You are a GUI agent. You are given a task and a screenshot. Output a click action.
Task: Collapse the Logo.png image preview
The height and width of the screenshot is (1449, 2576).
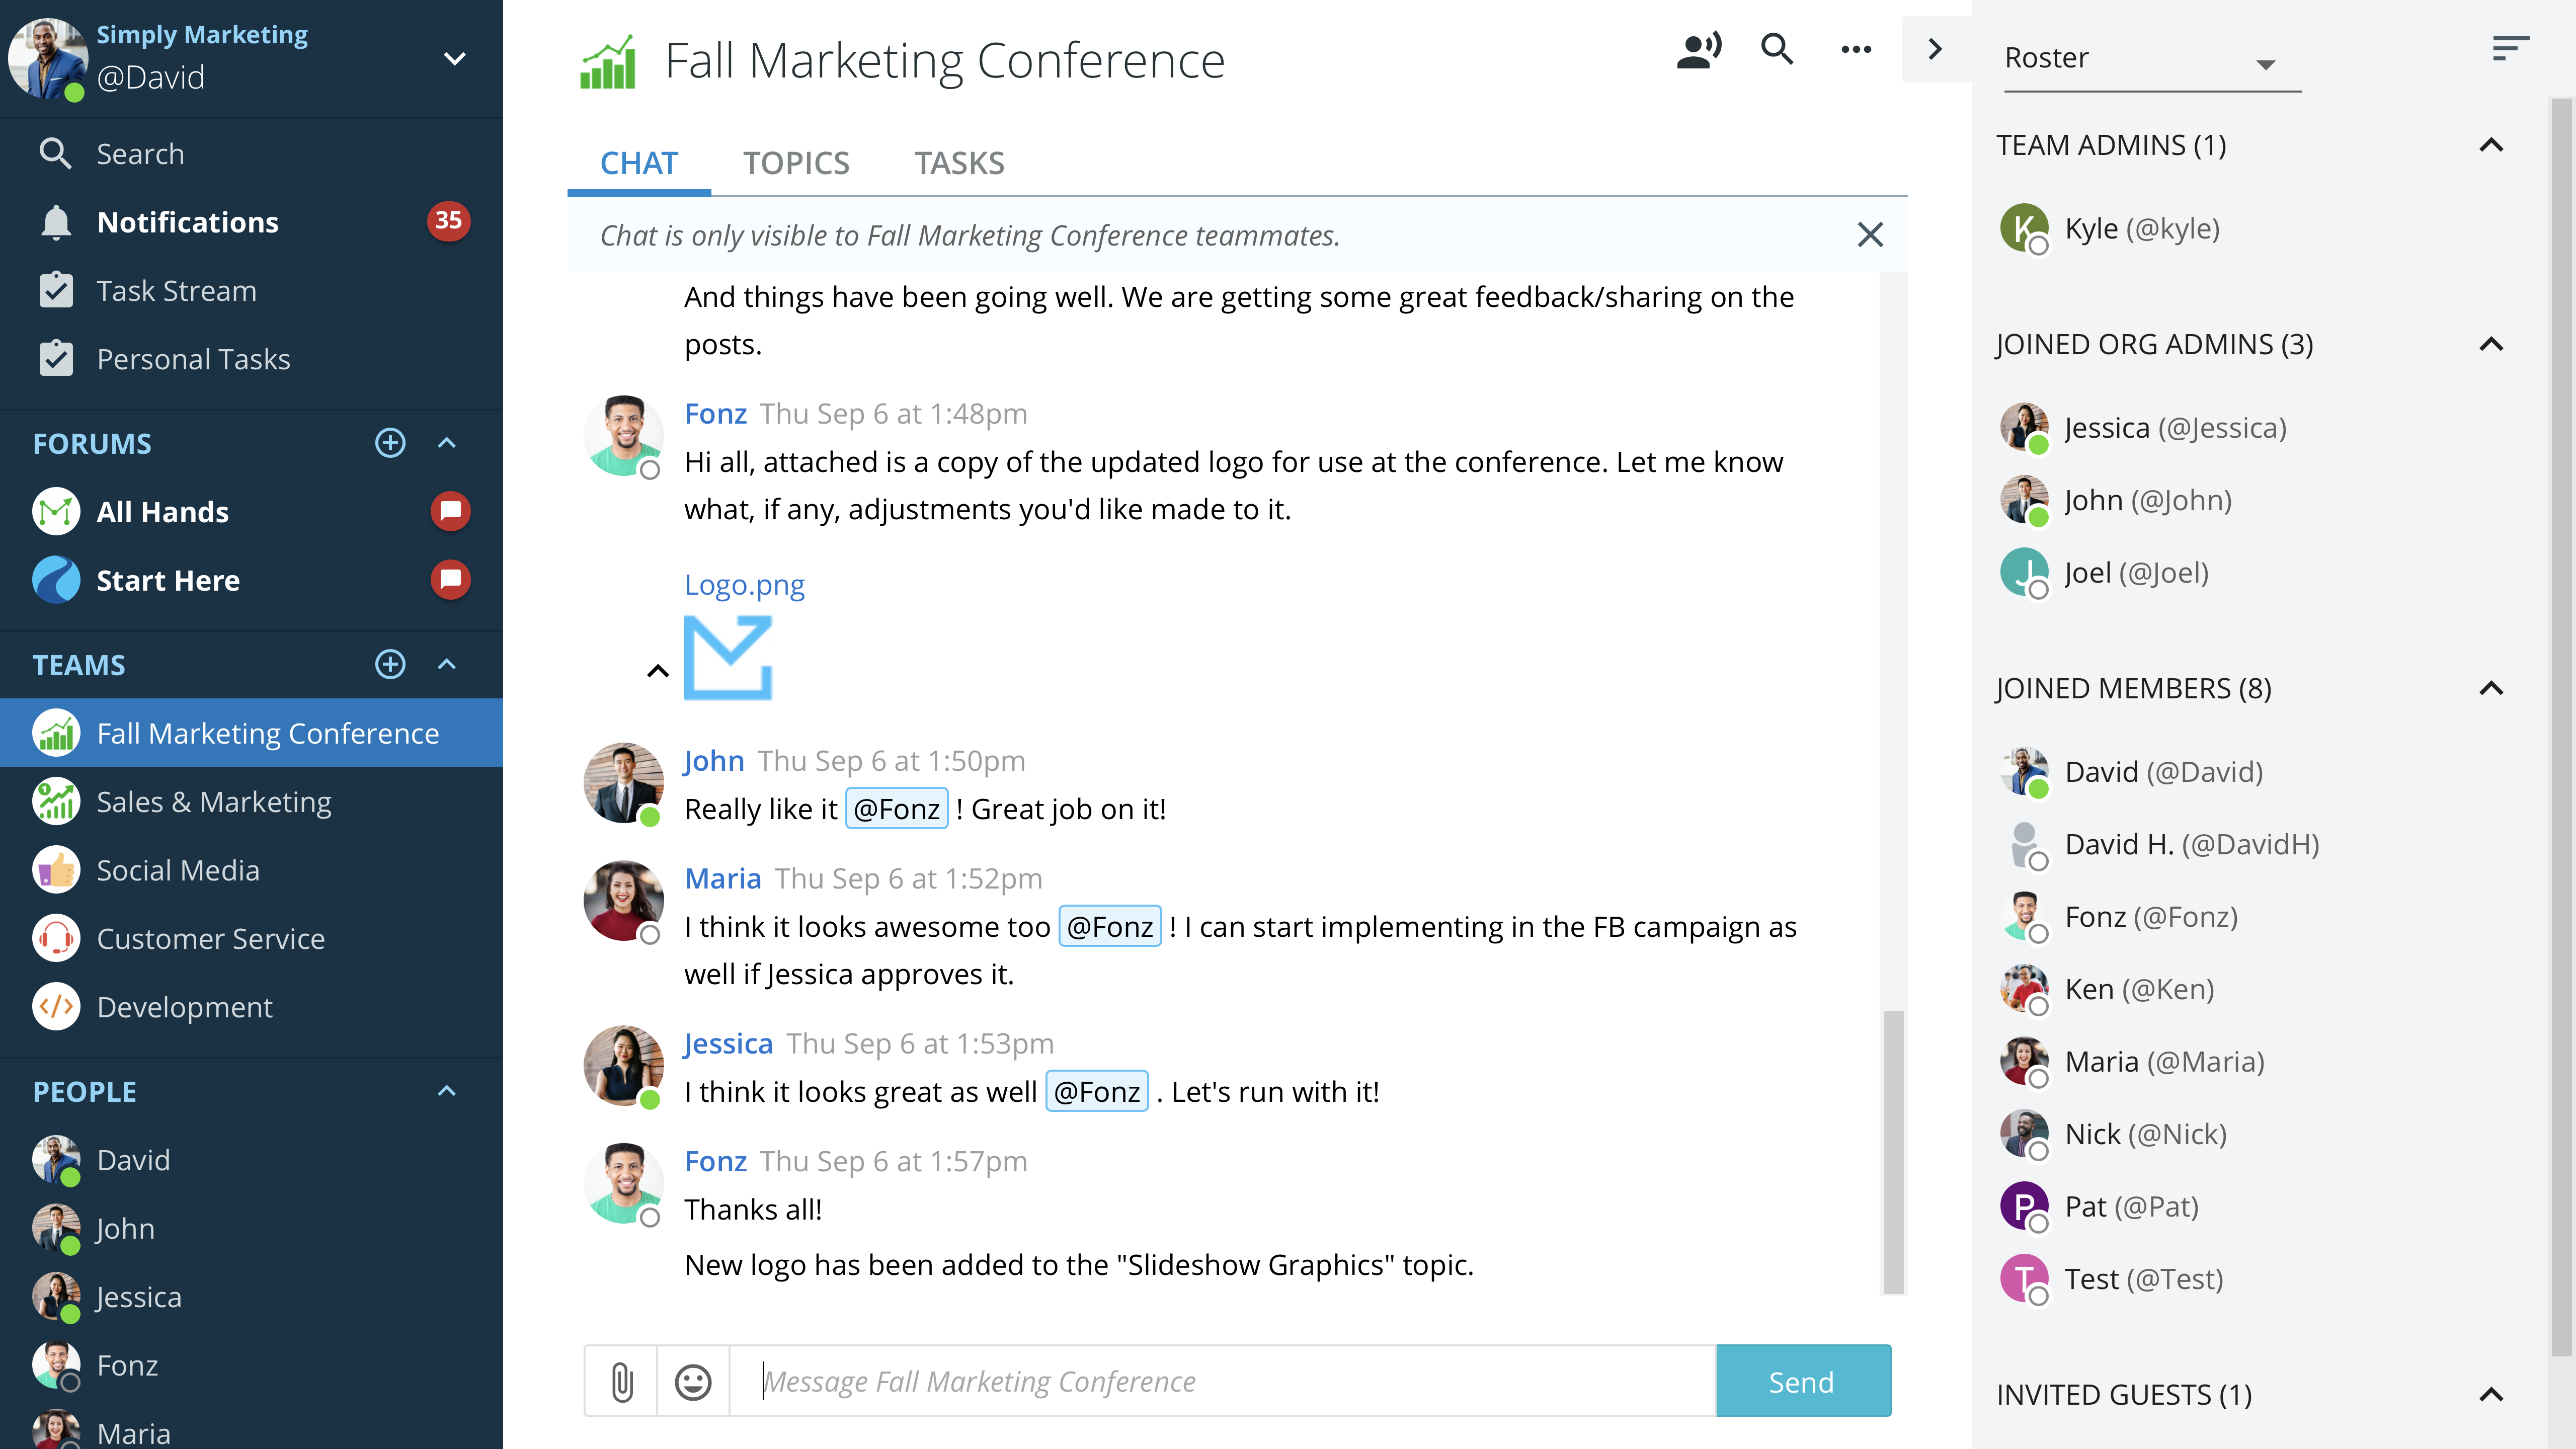(x=657, y=671)
